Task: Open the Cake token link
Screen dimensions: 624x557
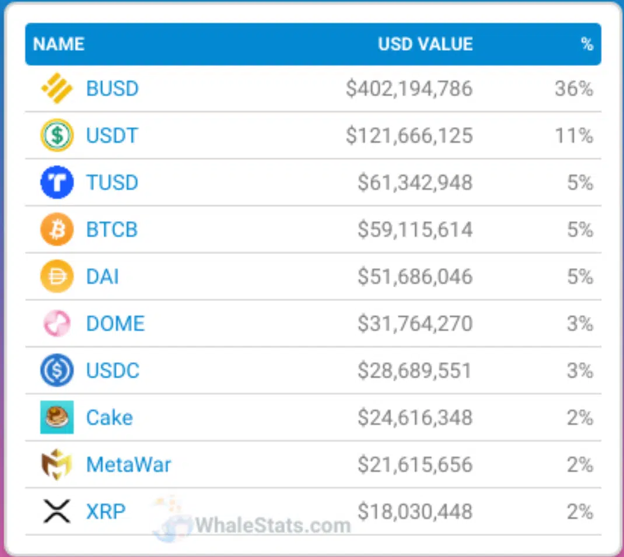Action: tap(109, 418)
